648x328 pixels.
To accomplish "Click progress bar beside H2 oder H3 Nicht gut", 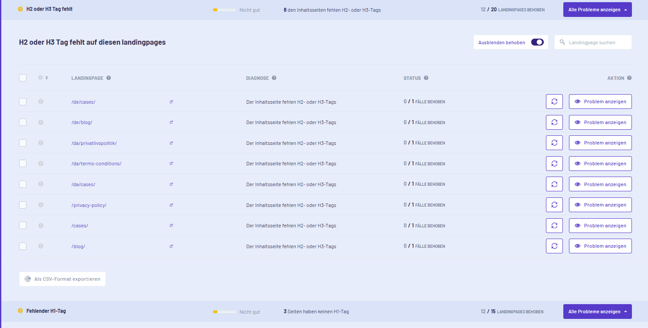I will coord(224,10).
